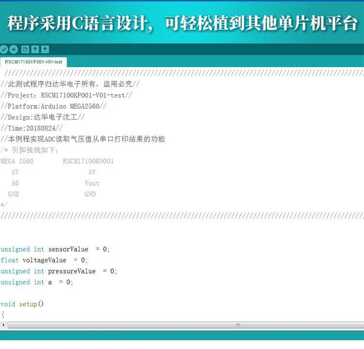Click the 'unsigned int a = 0;' line

[37, 282]
